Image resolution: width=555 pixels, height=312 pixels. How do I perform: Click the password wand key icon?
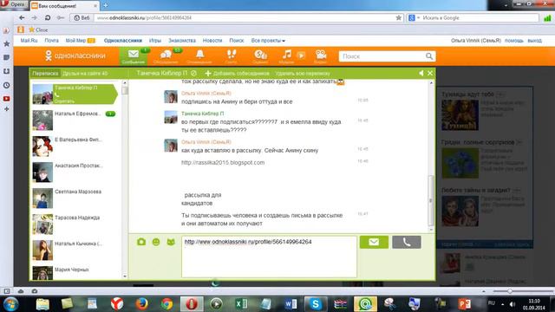[x=61, y=17]
